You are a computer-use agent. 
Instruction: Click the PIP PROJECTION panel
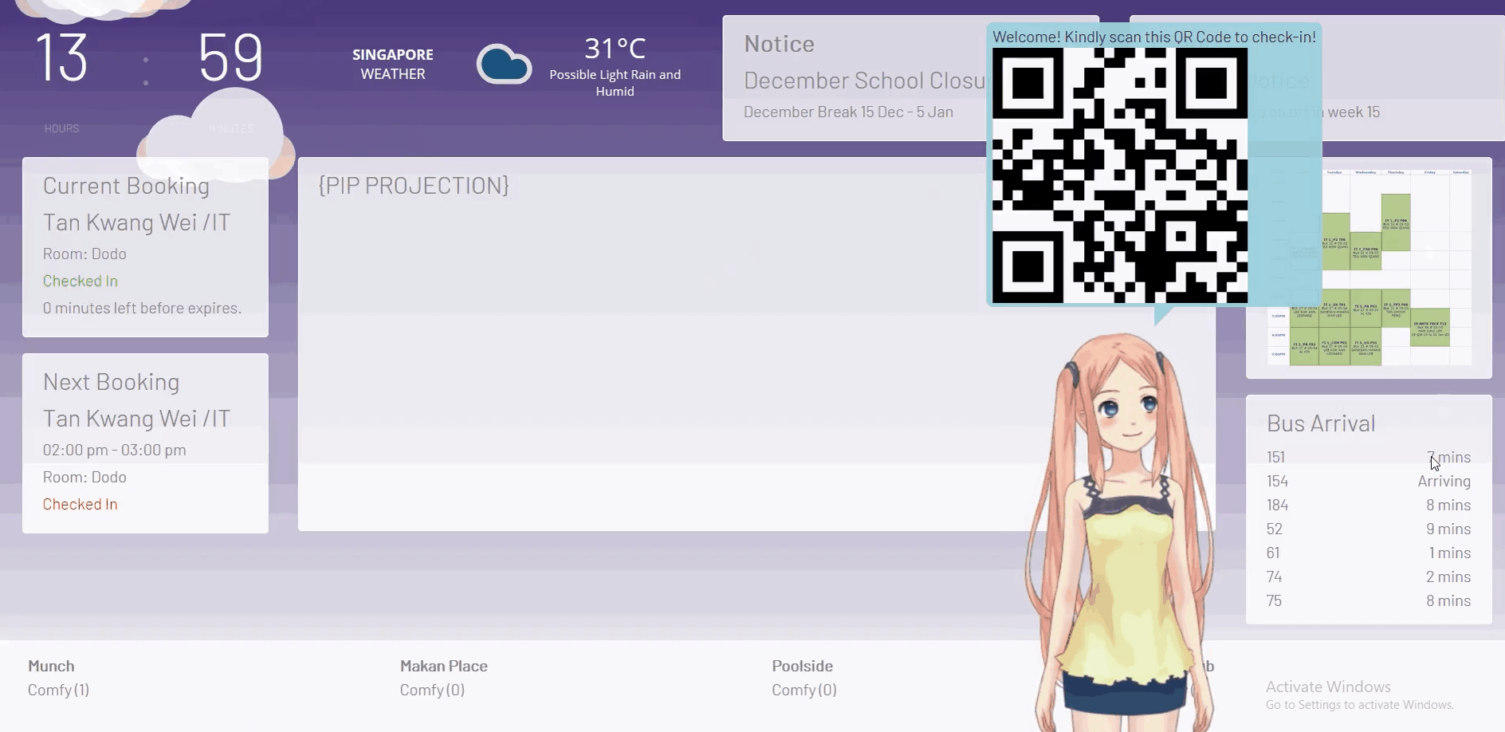[638, 343]
